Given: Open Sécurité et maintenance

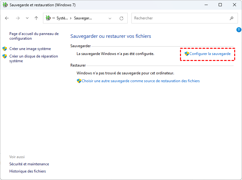Looking at the screenshot, I should [29, 164].
